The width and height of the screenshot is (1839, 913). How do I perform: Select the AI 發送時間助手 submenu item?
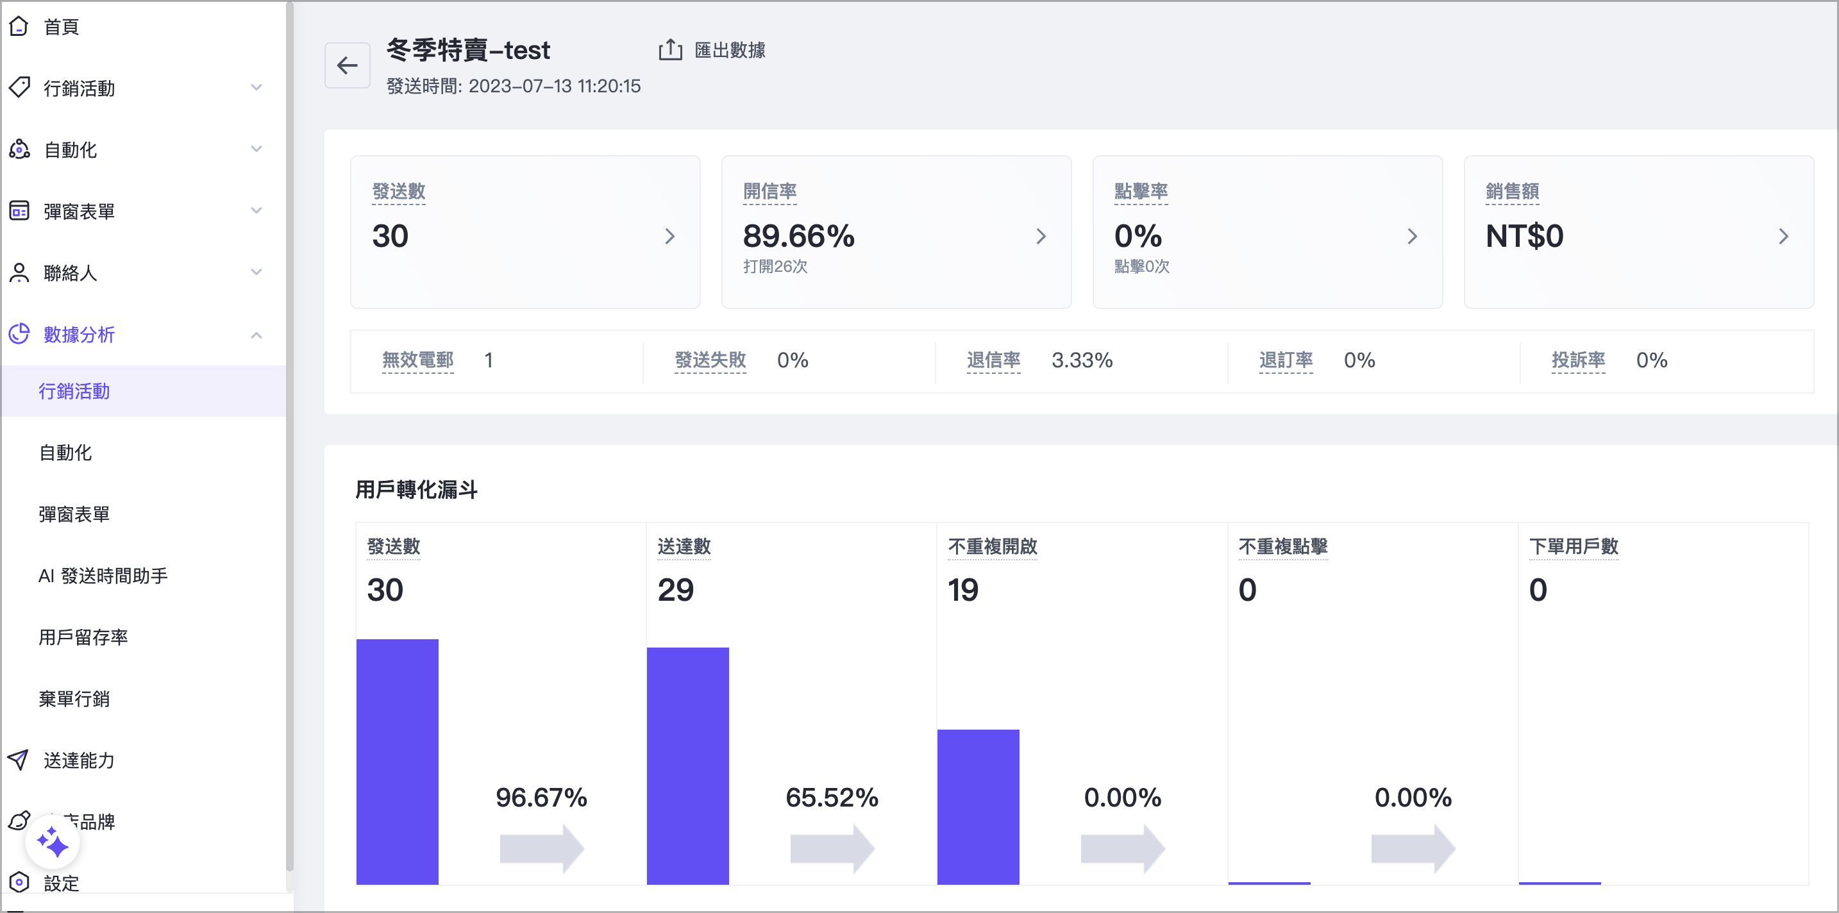[103, 575]
